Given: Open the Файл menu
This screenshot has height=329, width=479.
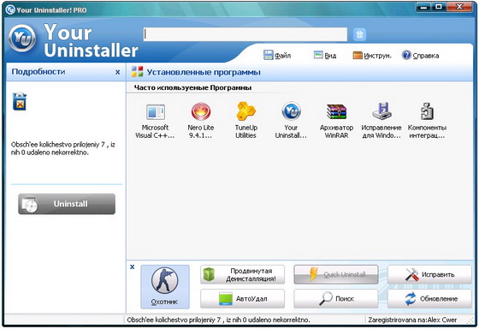Looking at the screenshot, I should click(277, 56).
